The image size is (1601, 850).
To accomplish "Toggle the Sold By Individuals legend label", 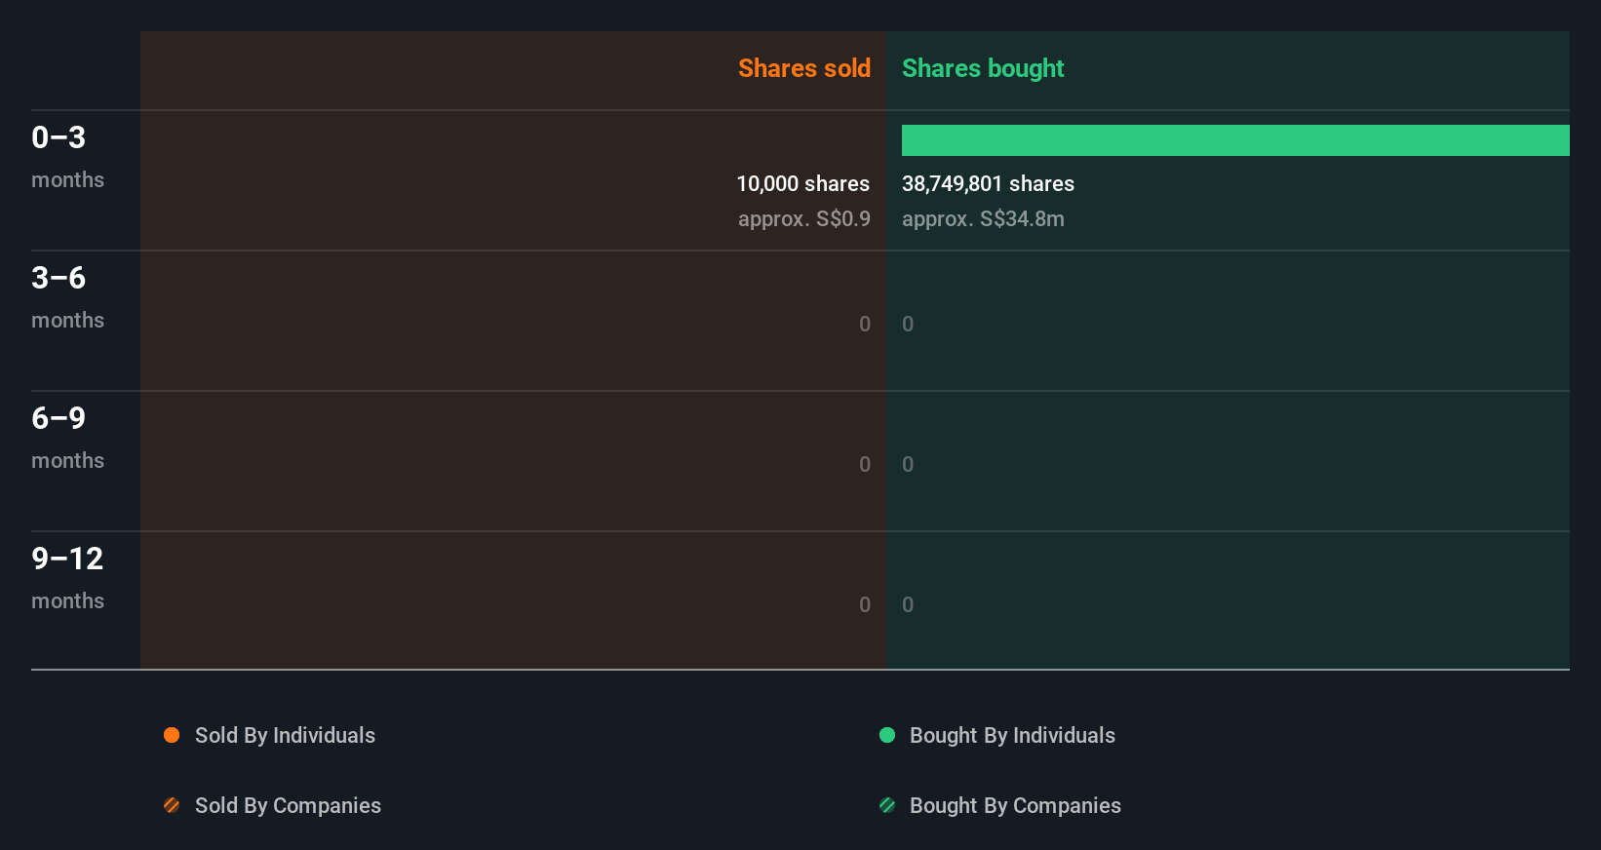I will coord(285,735).
